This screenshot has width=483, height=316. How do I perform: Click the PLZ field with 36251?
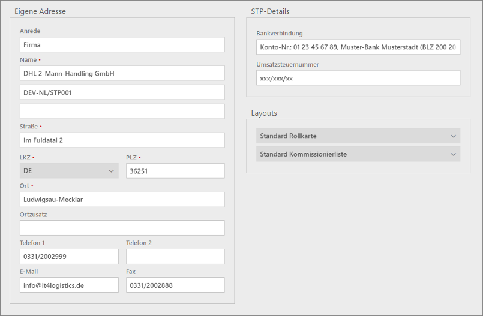coord(175,171)
